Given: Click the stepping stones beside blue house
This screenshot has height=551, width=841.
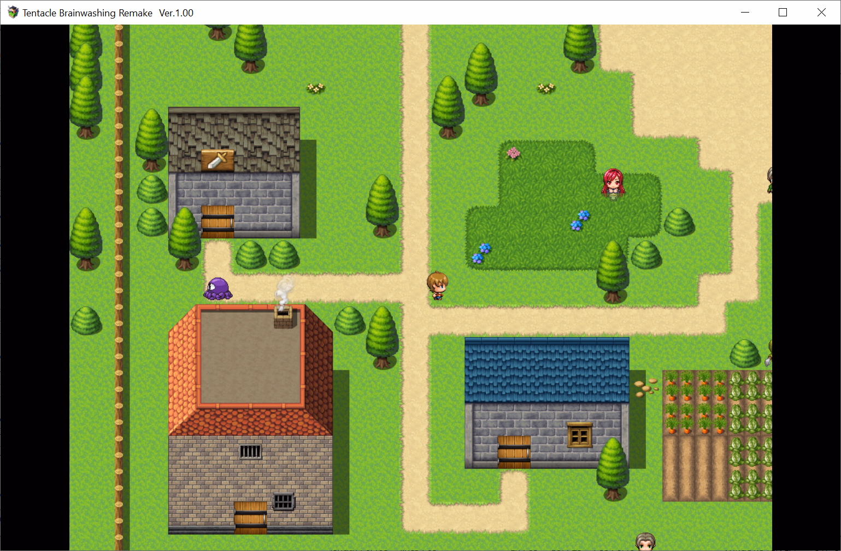Looking at the screenshot, I should (646, 387).
